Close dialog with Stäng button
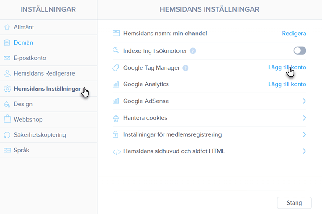The height and width of the screenshot is (214, 322). click(294, 203)
